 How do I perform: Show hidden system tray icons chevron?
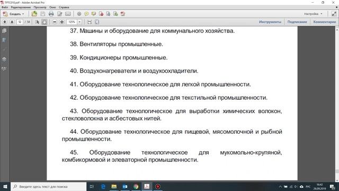pyautogui.click(x=280, y=186)
